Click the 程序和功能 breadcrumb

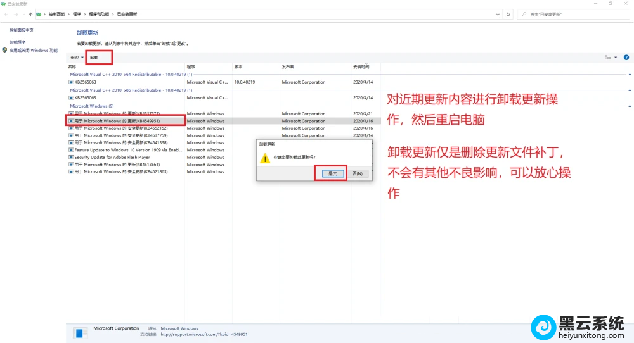[x=99, y=14]
